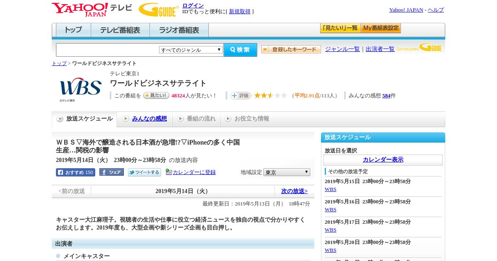The image size is (497, 261).
Task: Click the 48324 want-to-watch count
Action: [x=178, y=96]
